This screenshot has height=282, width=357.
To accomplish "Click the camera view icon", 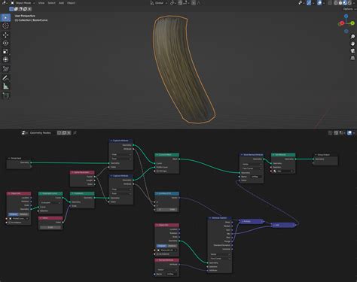I will 352,50.
